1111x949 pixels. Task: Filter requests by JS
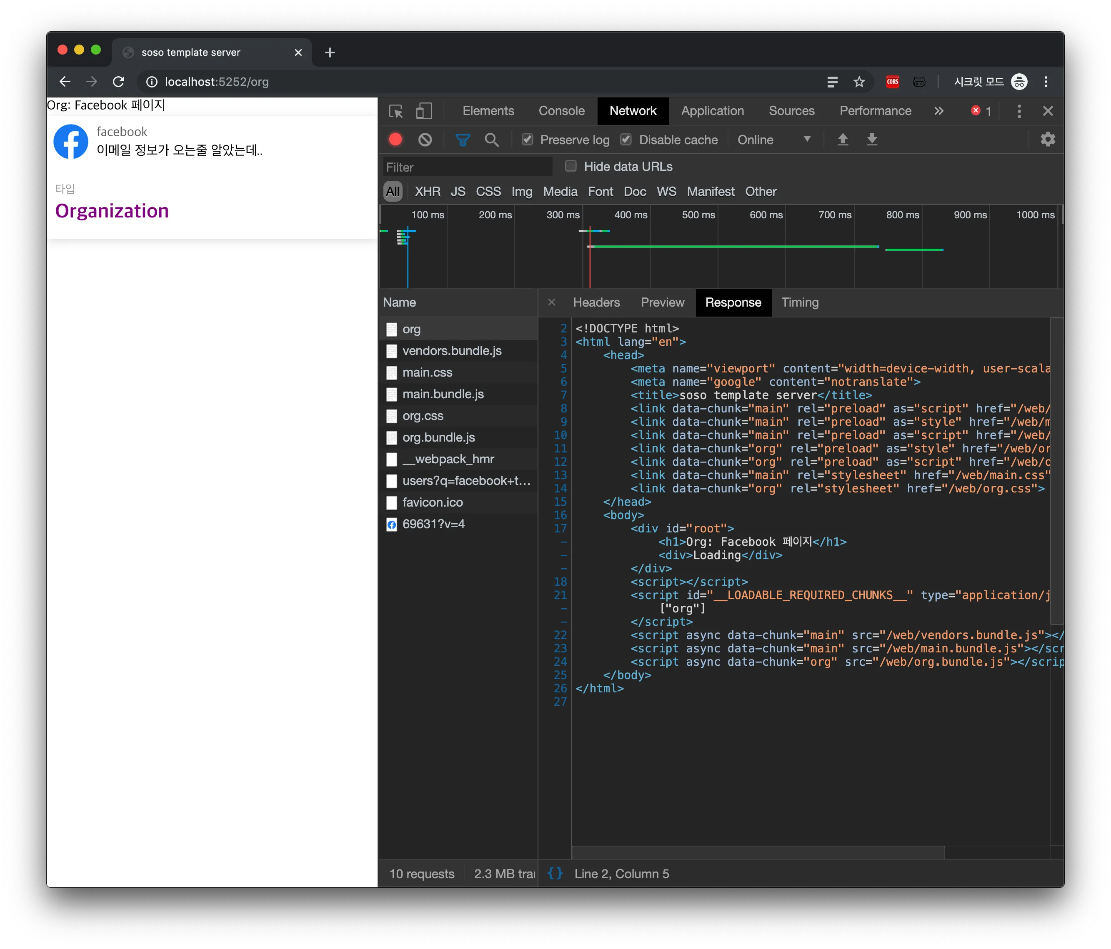point(458,191)
